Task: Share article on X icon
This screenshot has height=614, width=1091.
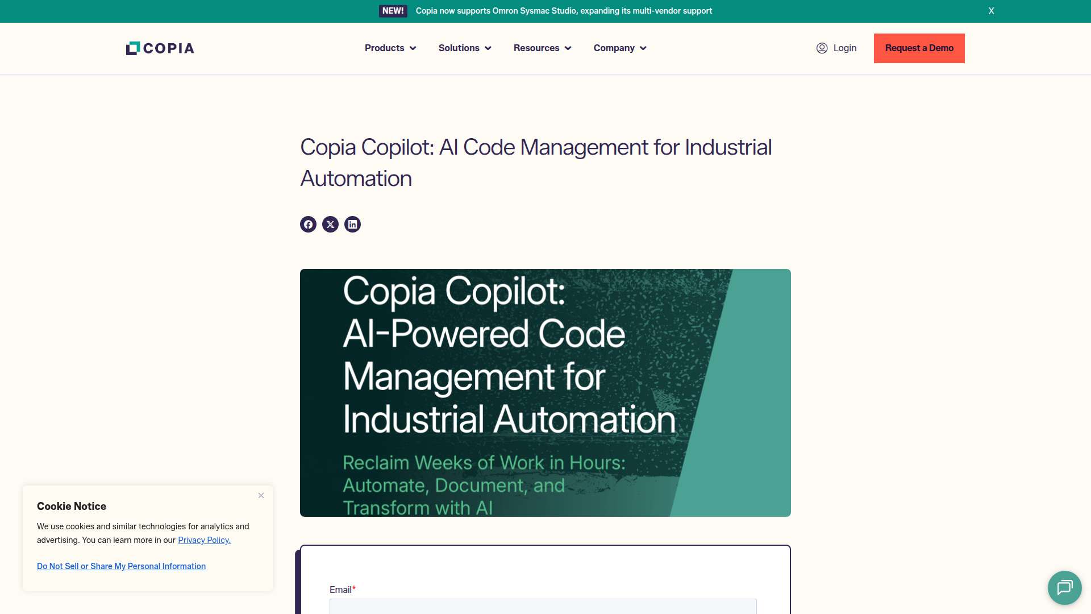Action: coord(330,225)
